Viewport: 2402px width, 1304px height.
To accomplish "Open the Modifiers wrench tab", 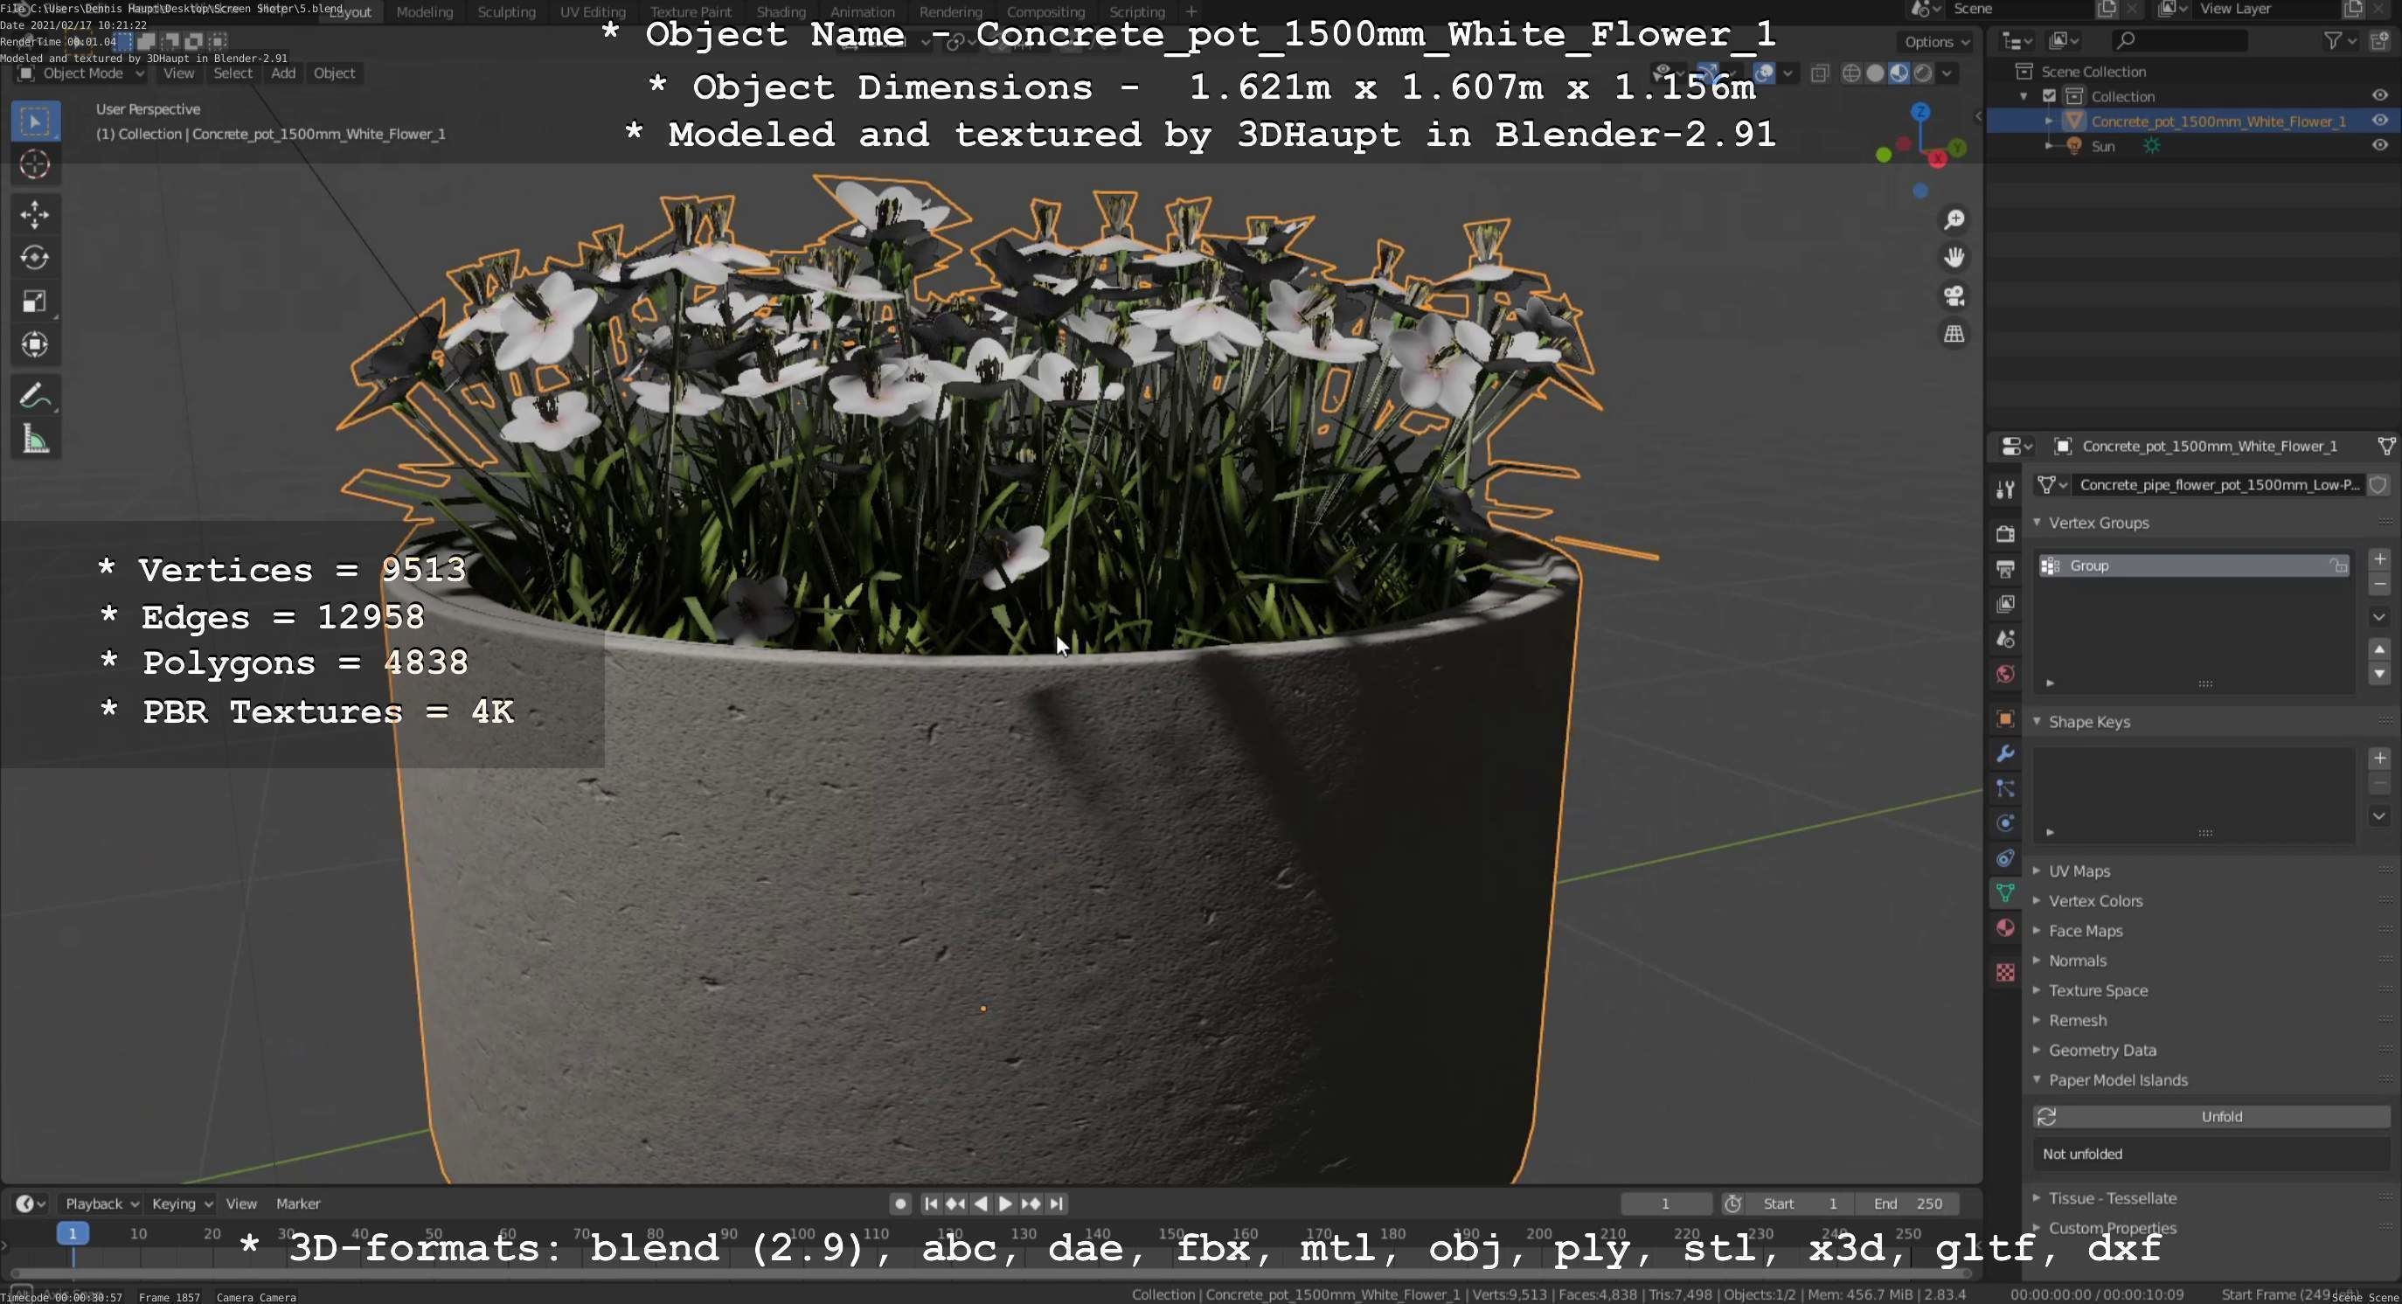I will click(x=2006, y=753).
